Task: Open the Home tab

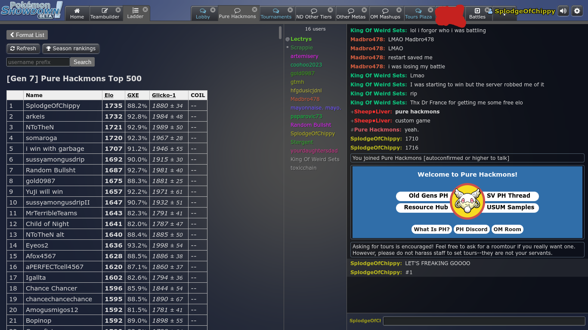Action: coord(77,13)
